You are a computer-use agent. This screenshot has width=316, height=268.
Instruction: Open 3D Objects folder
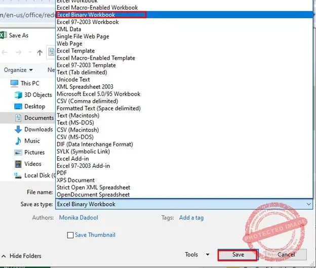coord(38,95)
